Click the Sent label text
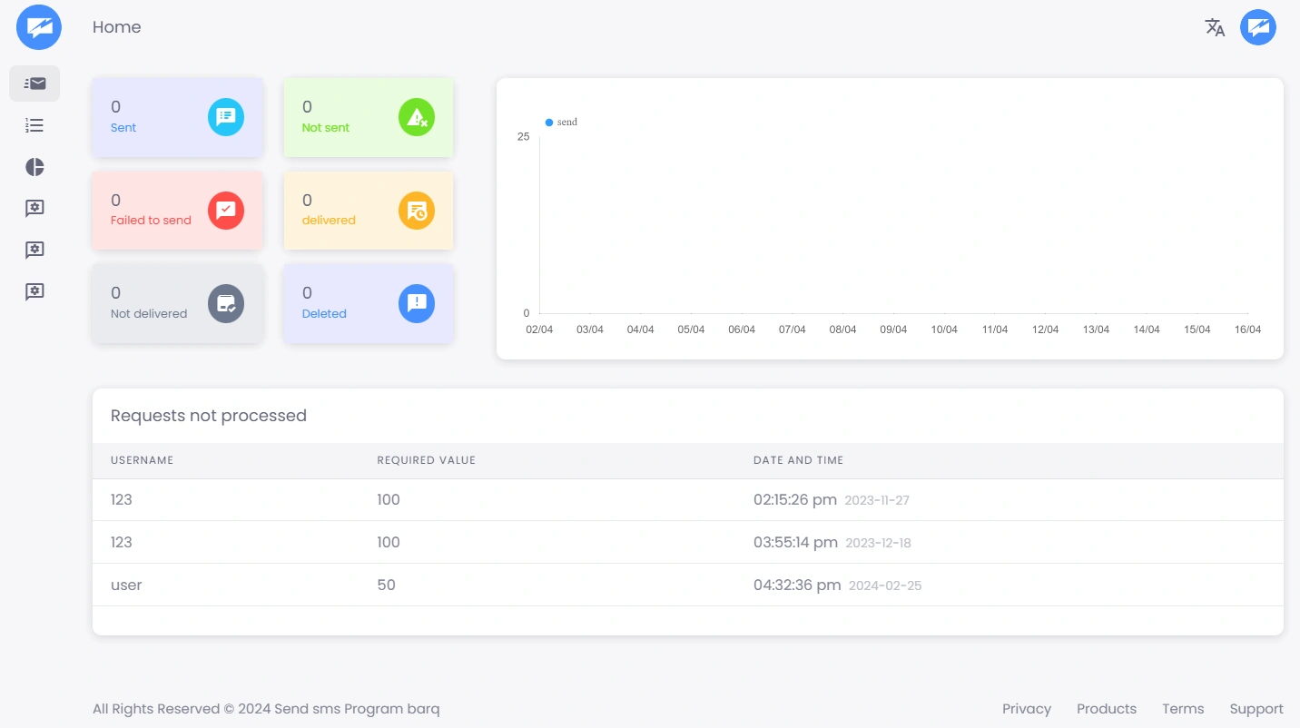Viewport: 1300px width, 728px height. click(123, 128)
